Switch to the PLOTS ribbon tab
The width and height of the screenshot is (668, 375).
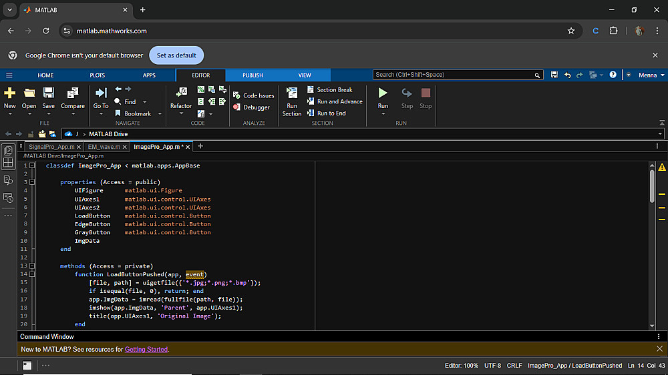coord(98,75)
